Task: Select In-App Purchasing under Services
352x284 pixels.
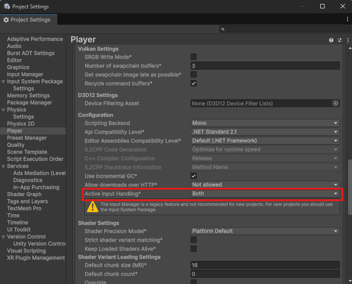Action: pyautogui.click(x=36, y=187)
